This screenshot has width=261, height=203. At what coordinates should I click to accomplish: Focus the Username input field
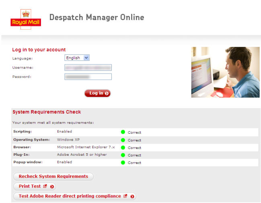88,67
